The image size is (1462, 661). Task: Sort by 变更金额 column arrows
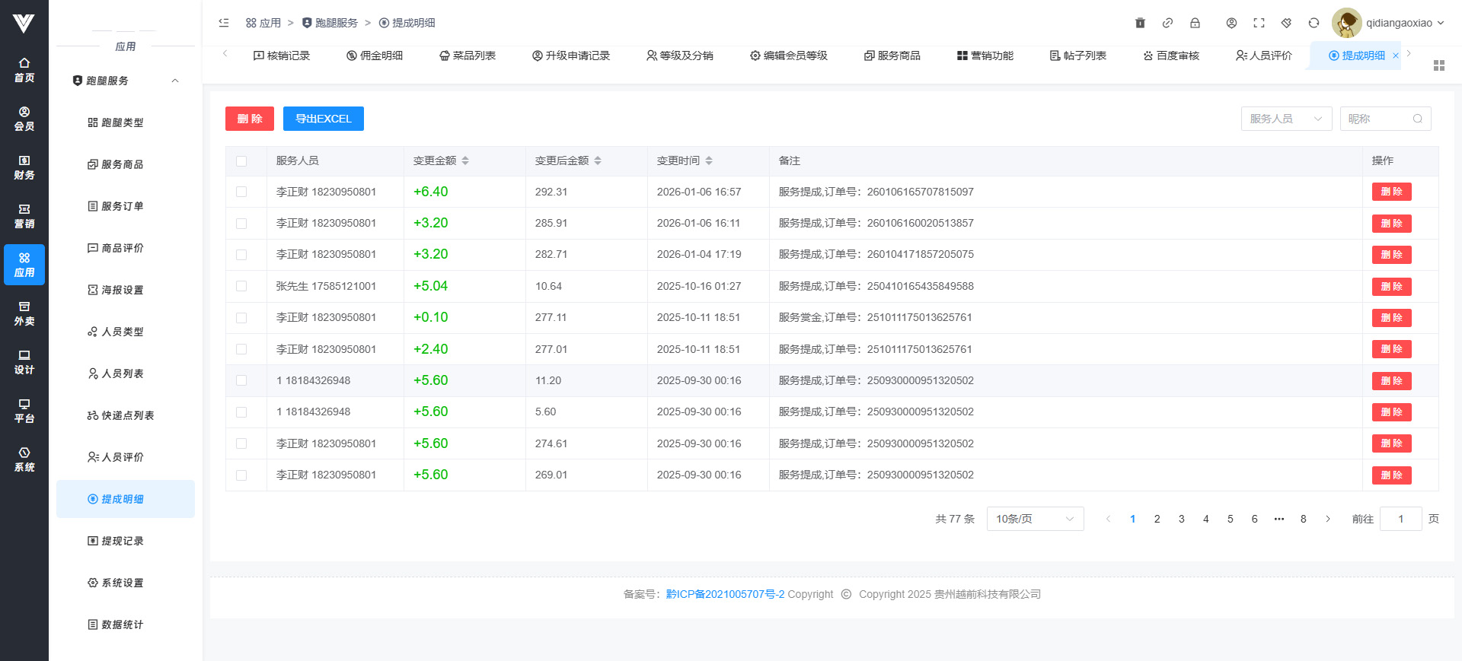[x=465, y=160]
